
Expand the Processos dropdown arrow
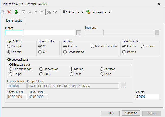click(109, 12)
